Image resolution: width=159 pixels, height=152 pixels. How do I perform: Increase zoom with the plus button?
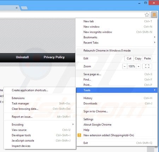[139, 66]
